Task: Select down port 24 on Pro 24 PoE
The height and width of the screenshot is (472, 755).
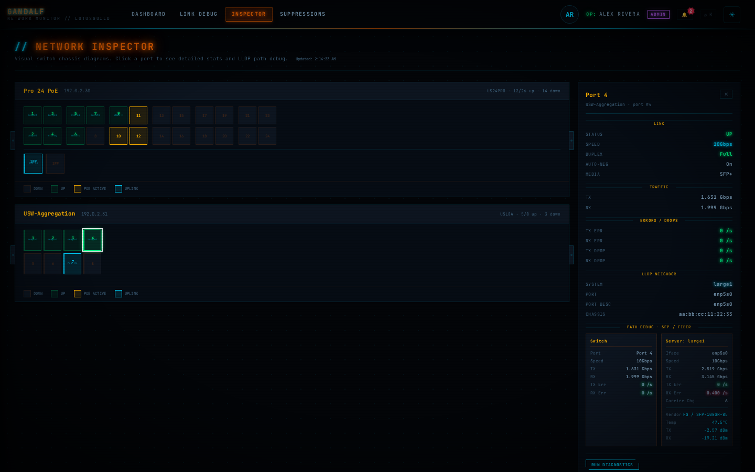Action: point(267,136)
